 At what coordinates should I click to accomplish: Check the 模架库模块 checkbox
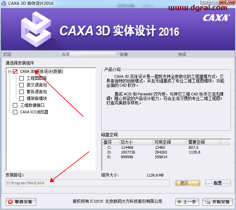coord(21,98)
